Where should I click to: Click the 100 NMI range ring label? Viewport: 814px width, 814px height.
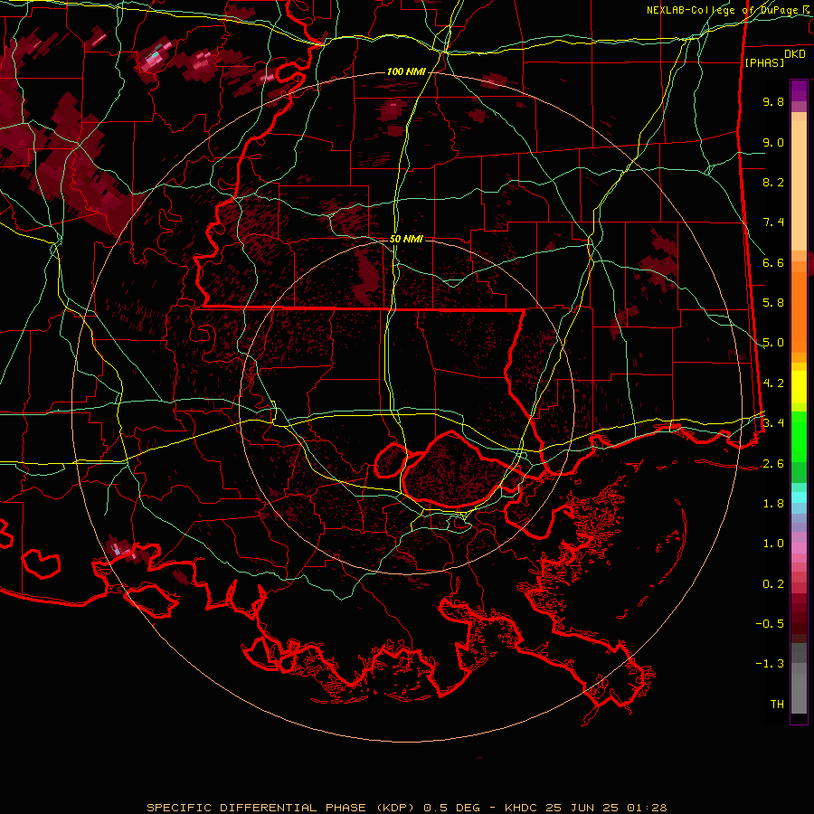(x=406, y=71)
